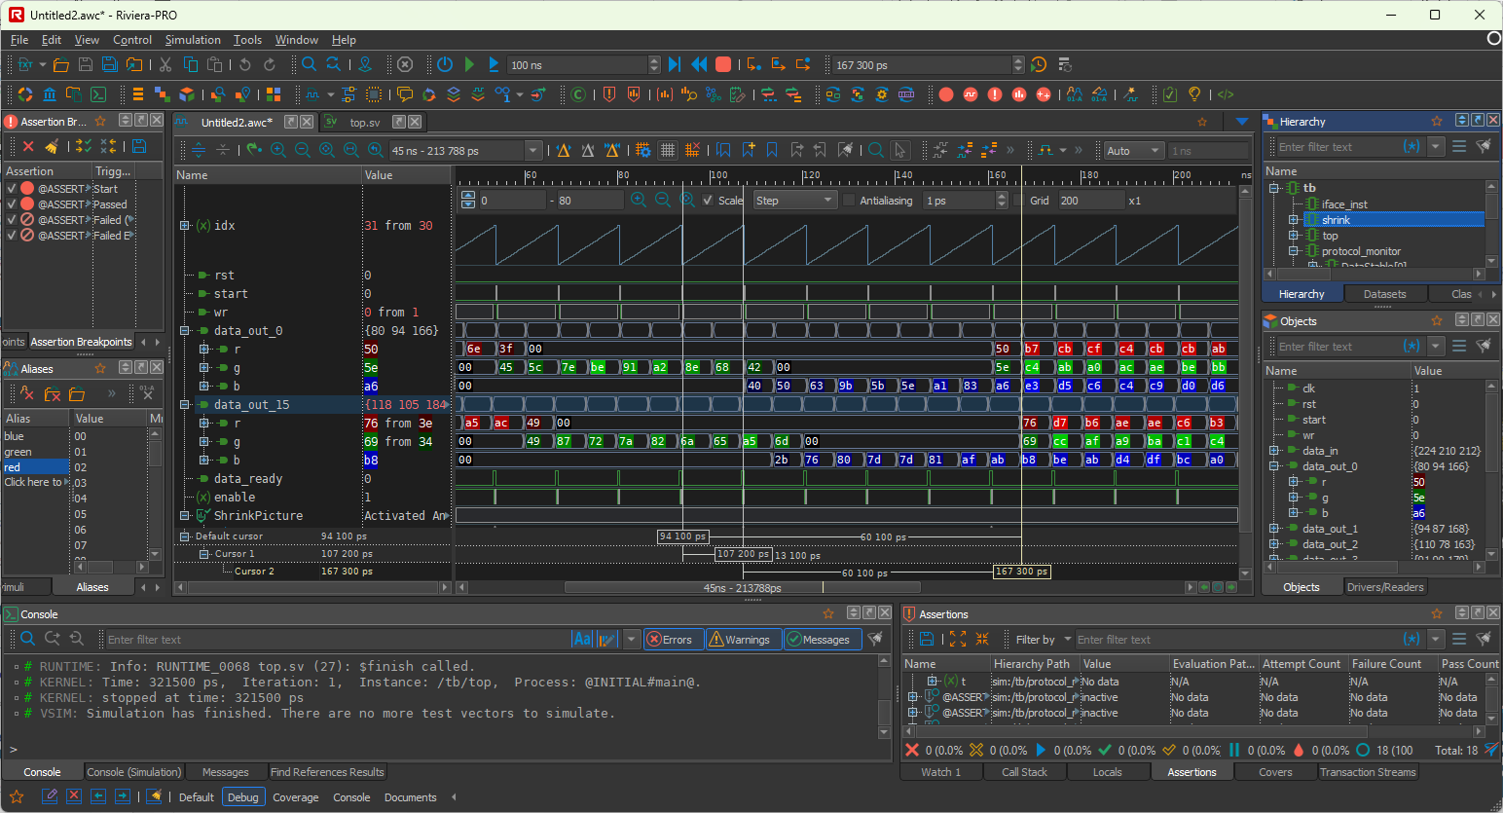Screen dimensions: 1503x813
Task: Open the library bank icon
Action: [x=49, y=94]
